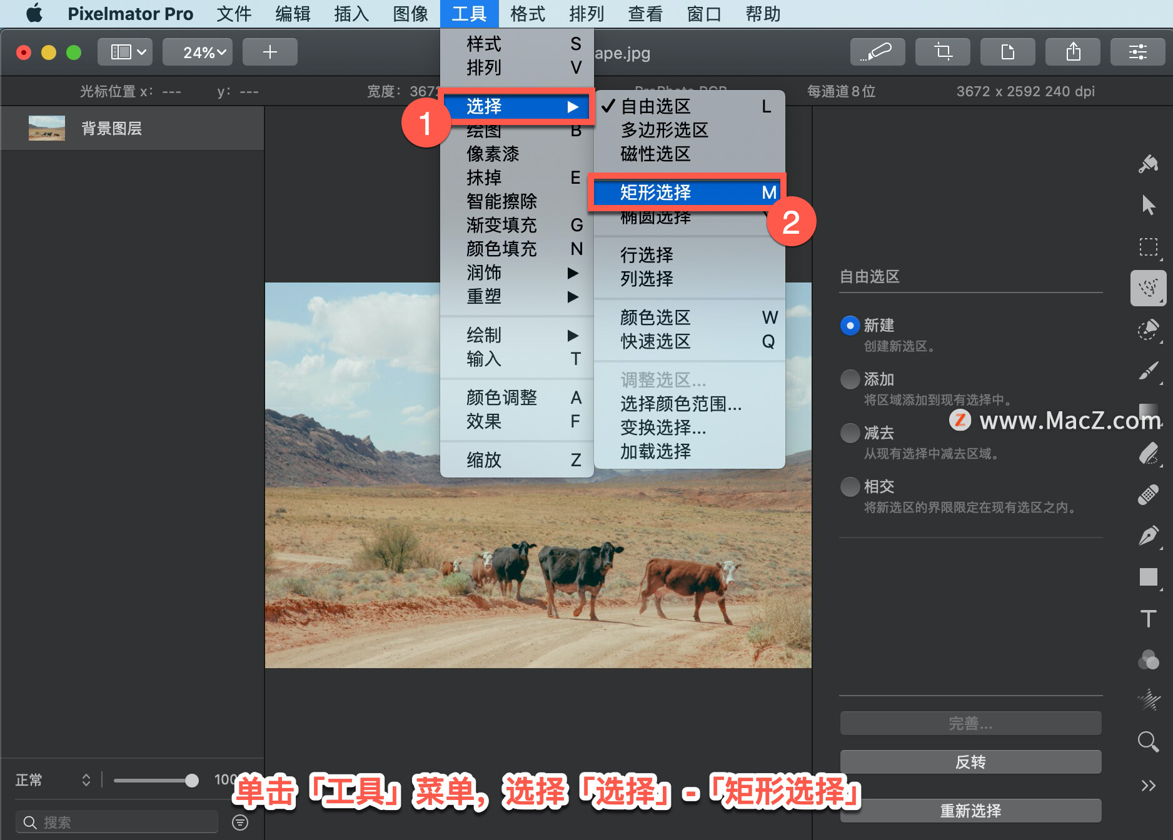This screenshot has width=1173, height=840.
Task: Choose 磁性选区 menu item
Action: 689,154
